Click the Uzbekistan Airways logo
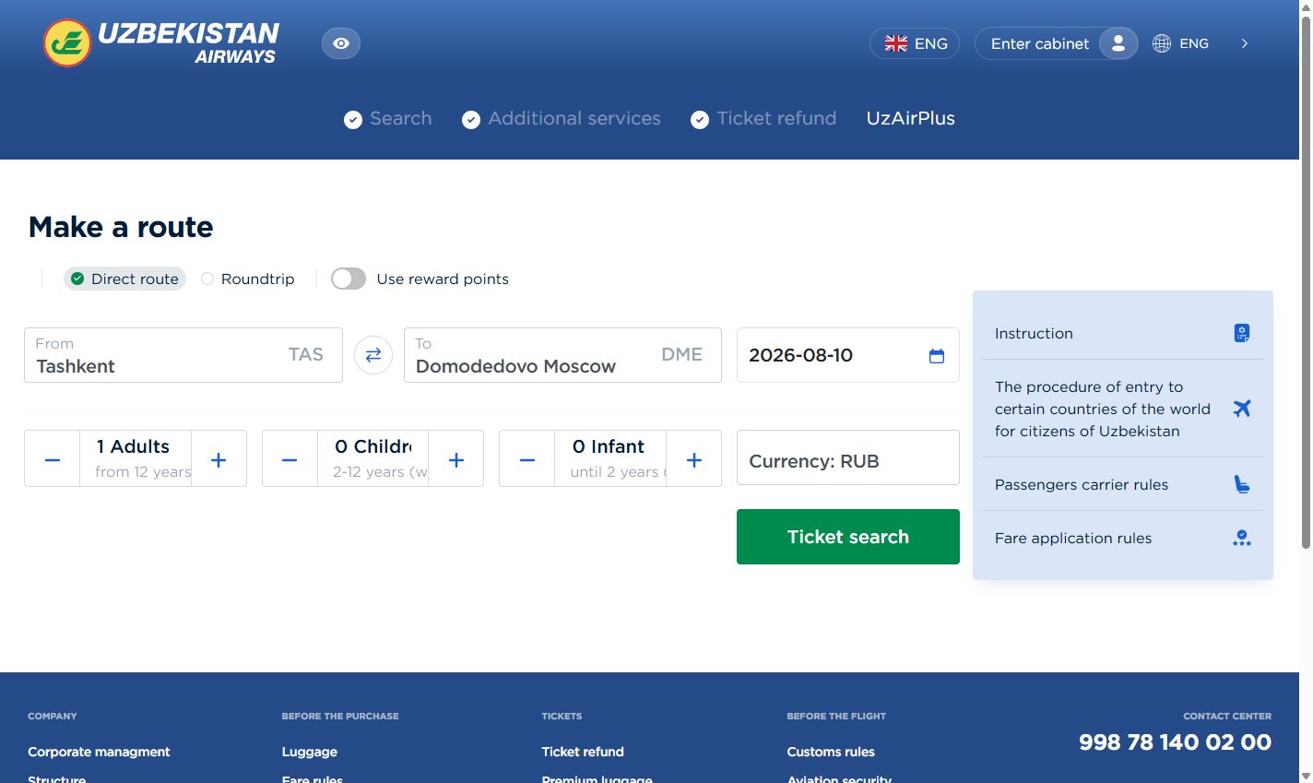The width and height of the screenshot is (1313, 783). [x=160, y=42]
